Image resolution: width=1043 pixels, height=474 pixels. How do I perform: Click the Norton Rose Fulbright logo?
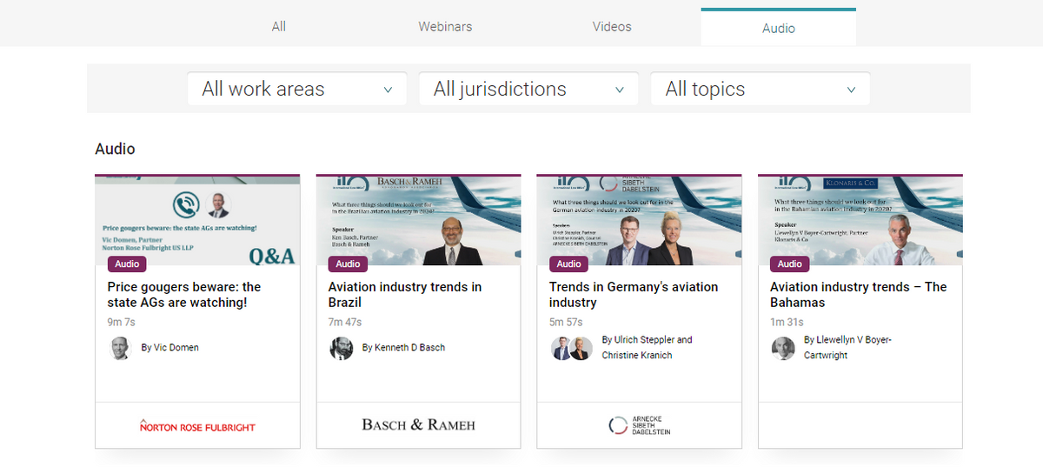(197, 426)
